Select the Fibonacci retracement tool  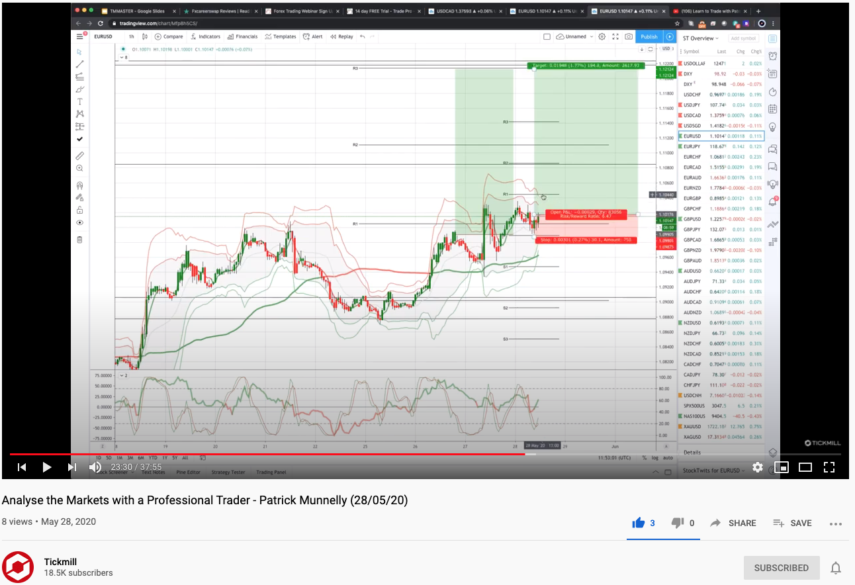[x=79, y=77]
